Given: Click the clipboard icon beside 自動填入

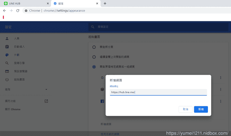Looking at the screenshot, I should click(7, 47).
